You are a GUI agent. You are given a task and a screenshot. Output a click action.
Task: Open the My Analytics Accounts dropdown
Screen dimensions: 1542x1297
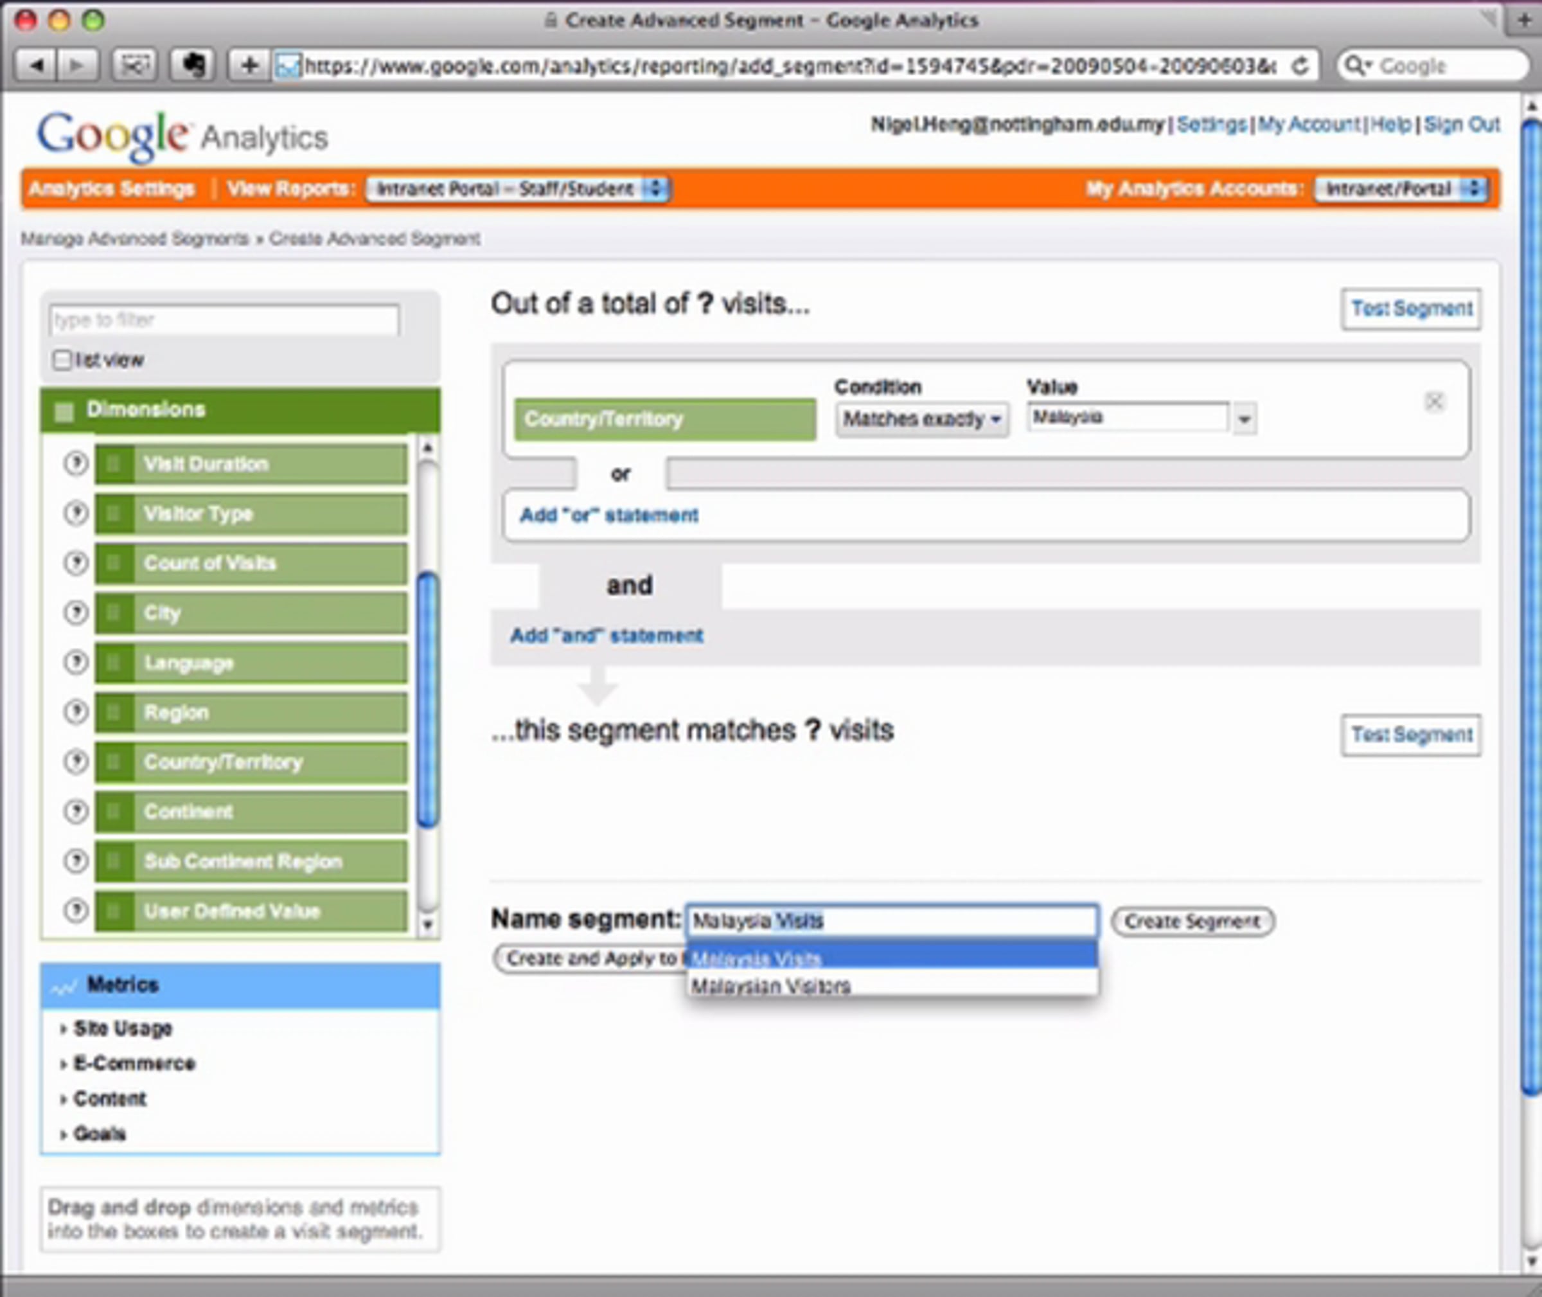point(1402,189)
